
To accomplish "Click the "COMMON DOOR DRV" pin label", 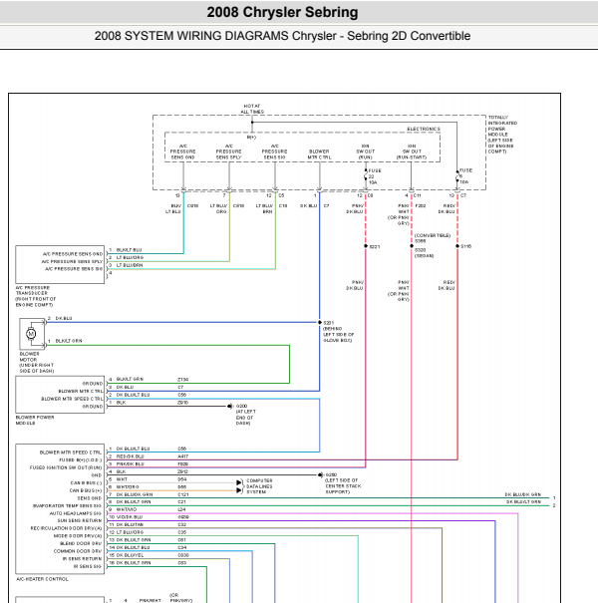I will point(78,551).
